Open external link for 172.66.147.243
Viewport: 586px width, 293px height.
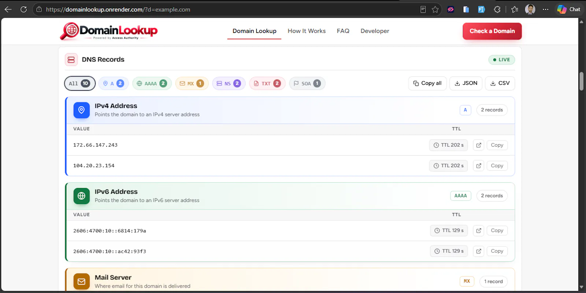(478, 145)
